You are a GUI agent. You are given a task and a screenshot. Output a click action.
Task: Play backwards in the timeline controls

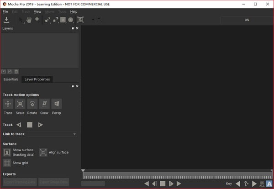point(147,184)
